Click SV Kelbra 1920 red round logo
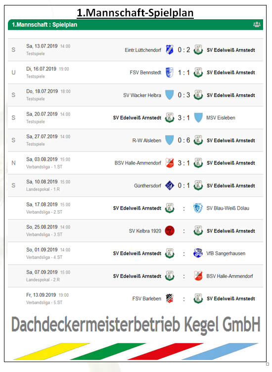Screen dimensions: 272x372 170,231
